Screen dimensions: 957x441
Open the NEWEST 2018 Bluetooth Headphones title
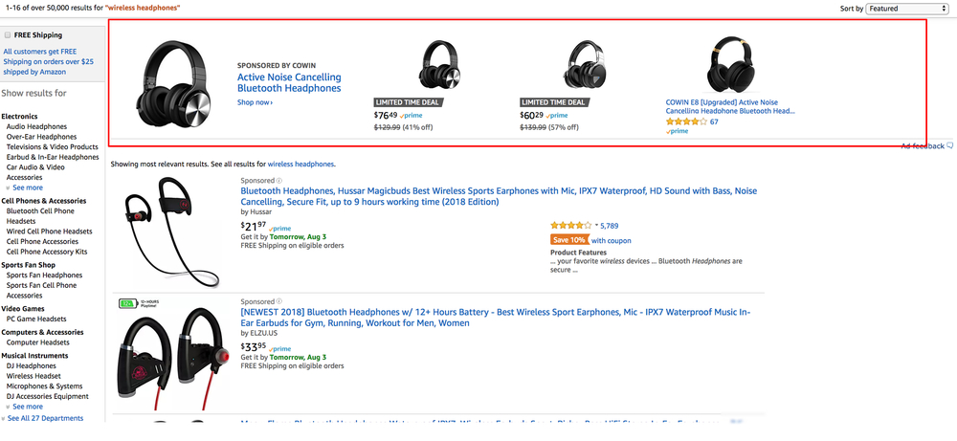click(x=496, y=318)
